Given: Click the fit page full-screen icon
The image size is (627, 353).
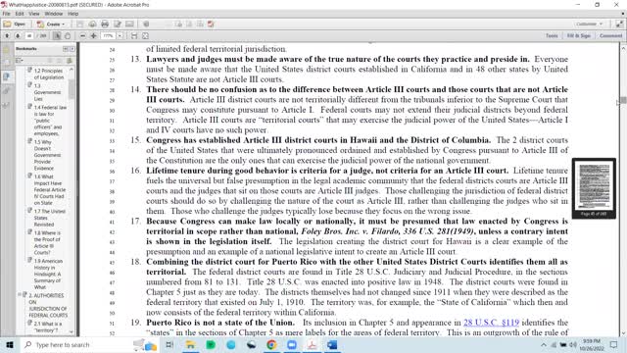Looking at the screenshot, I should [x=145, y=36].
